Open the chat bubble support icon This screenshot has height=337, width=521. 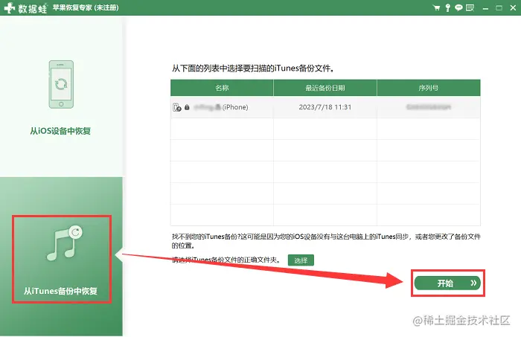[458, 7]
